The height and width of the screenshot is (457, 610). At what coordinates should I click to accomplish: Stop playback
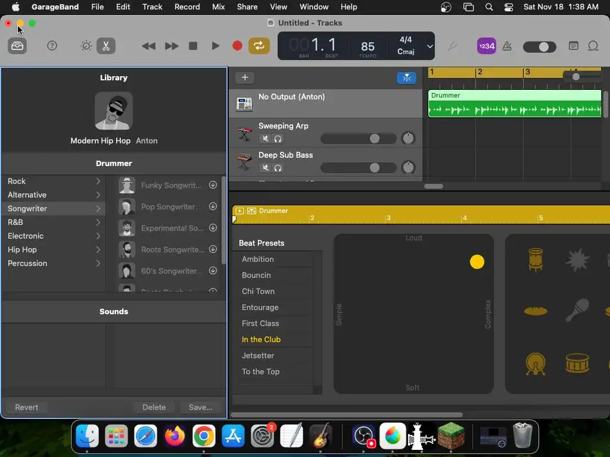193,46
